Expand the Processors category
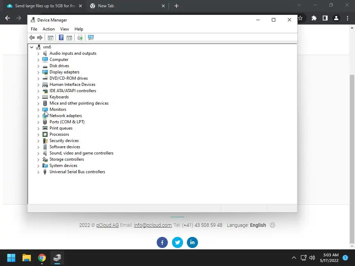This screenshot has height=266, width=355. pos(38,135)
